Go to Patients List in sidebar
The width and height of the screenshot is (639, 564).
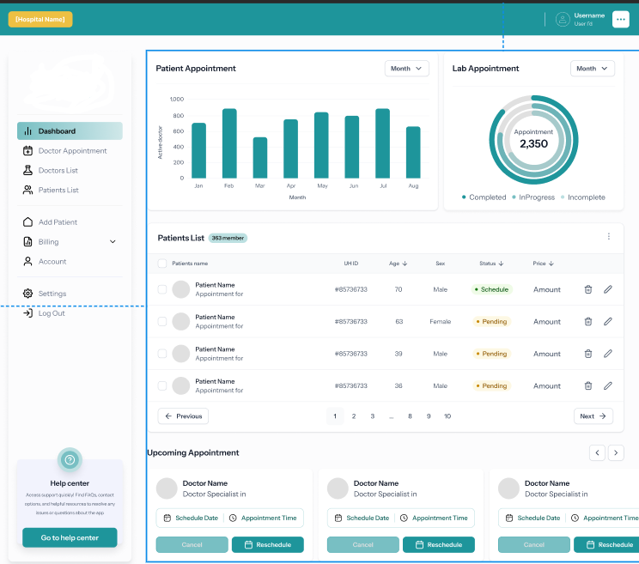(58, 190)
